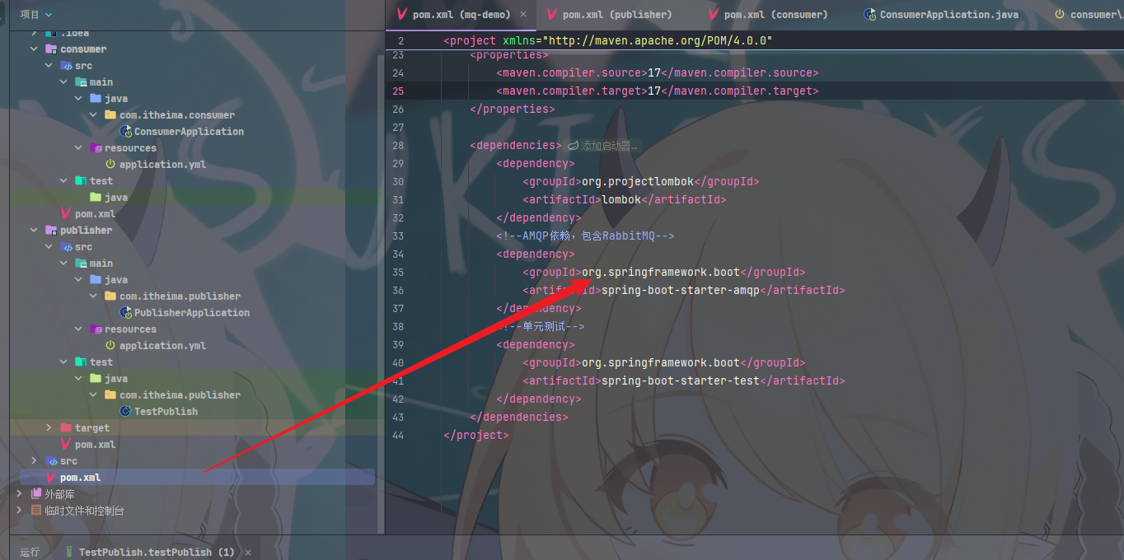The image size is (1124, 560).
Task: Collapse the src node under publisher
Action: (x=49, y=247)
